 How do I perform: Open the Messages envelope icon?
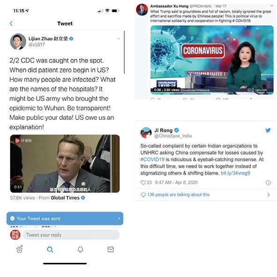coord(111,249)
